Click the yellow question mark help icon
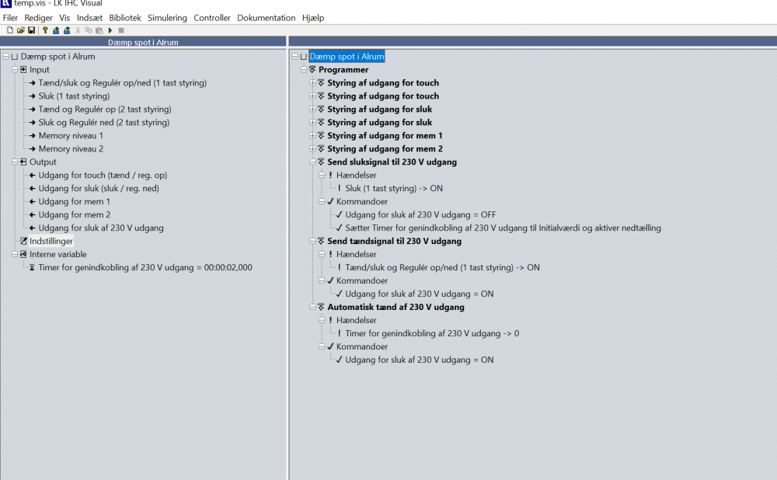Viewport: 777px width, 480px height. coord(45,30)
